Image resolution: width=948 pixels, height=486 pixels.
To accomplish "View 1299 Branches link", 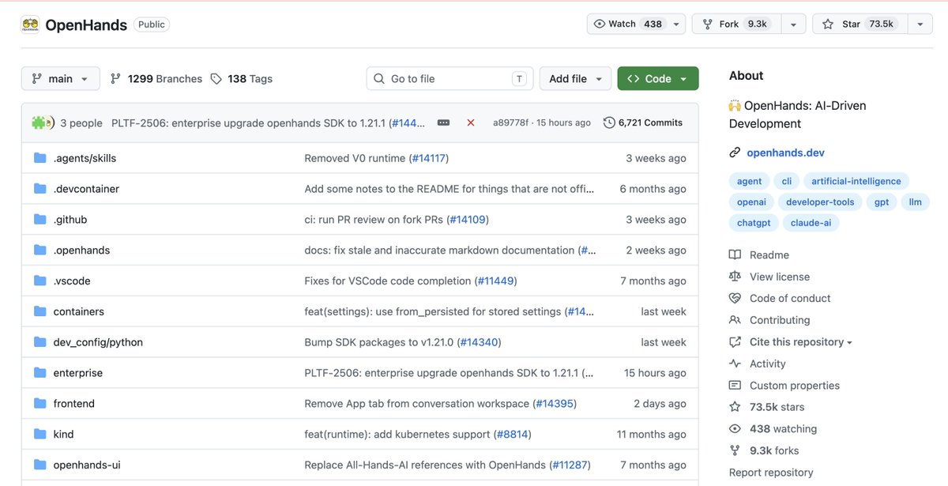I will [156, 79].
